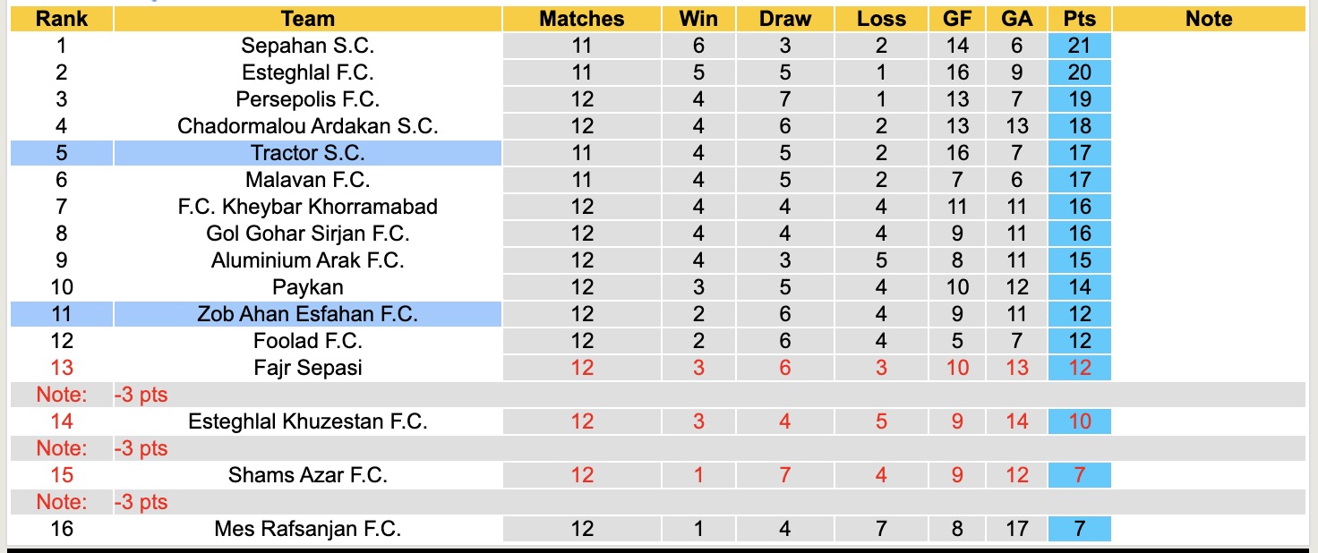Click the Rank column header

click(61, 19)
